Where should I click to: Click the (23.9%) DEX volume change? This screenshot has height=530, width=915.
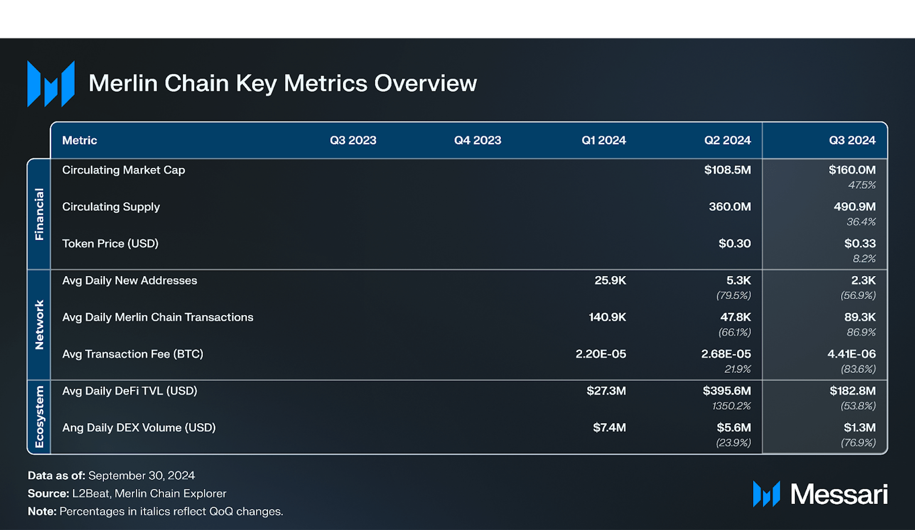733,442
